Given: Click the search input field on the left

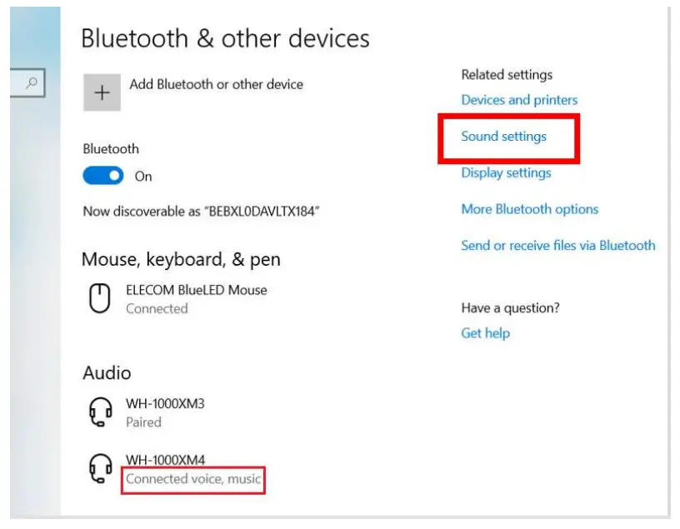Looking at the screenshot, I should pyautogui.click(x=26, y=84).
